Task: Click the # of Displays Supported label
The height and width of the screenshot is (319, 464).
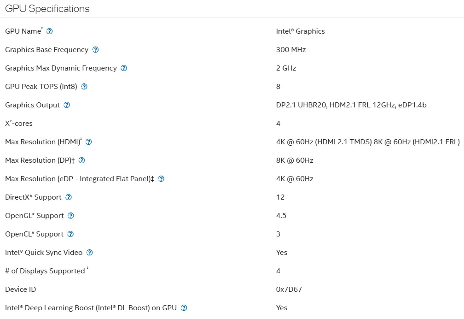Action: click(47, 271)
